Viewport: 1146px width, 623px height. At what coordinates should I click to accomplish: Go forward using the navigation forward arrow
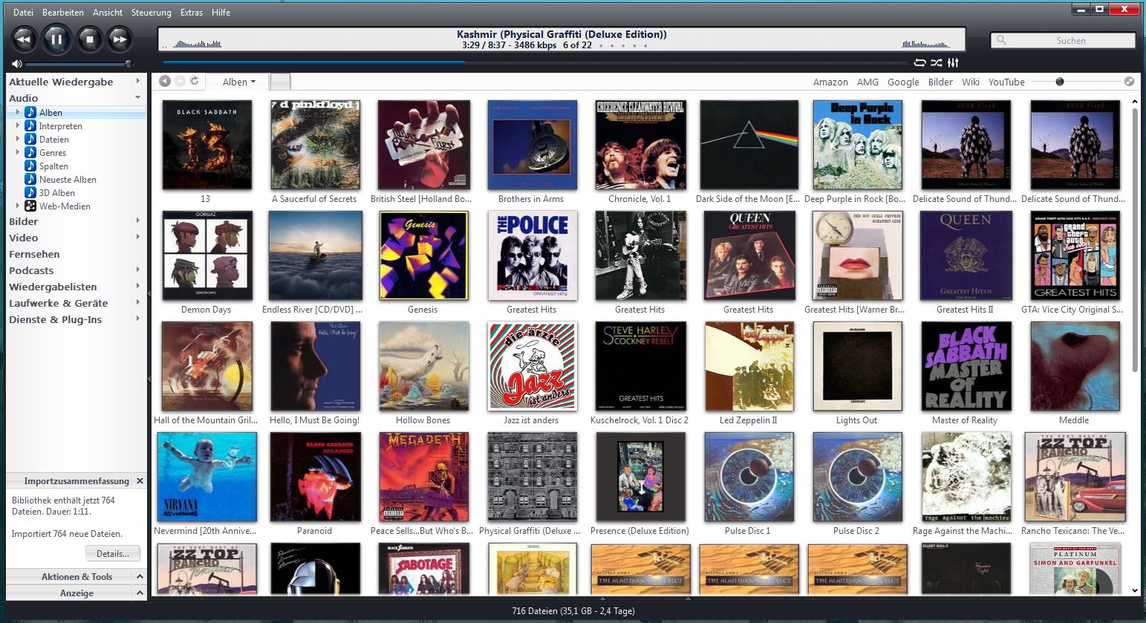(x=180, y=81)
